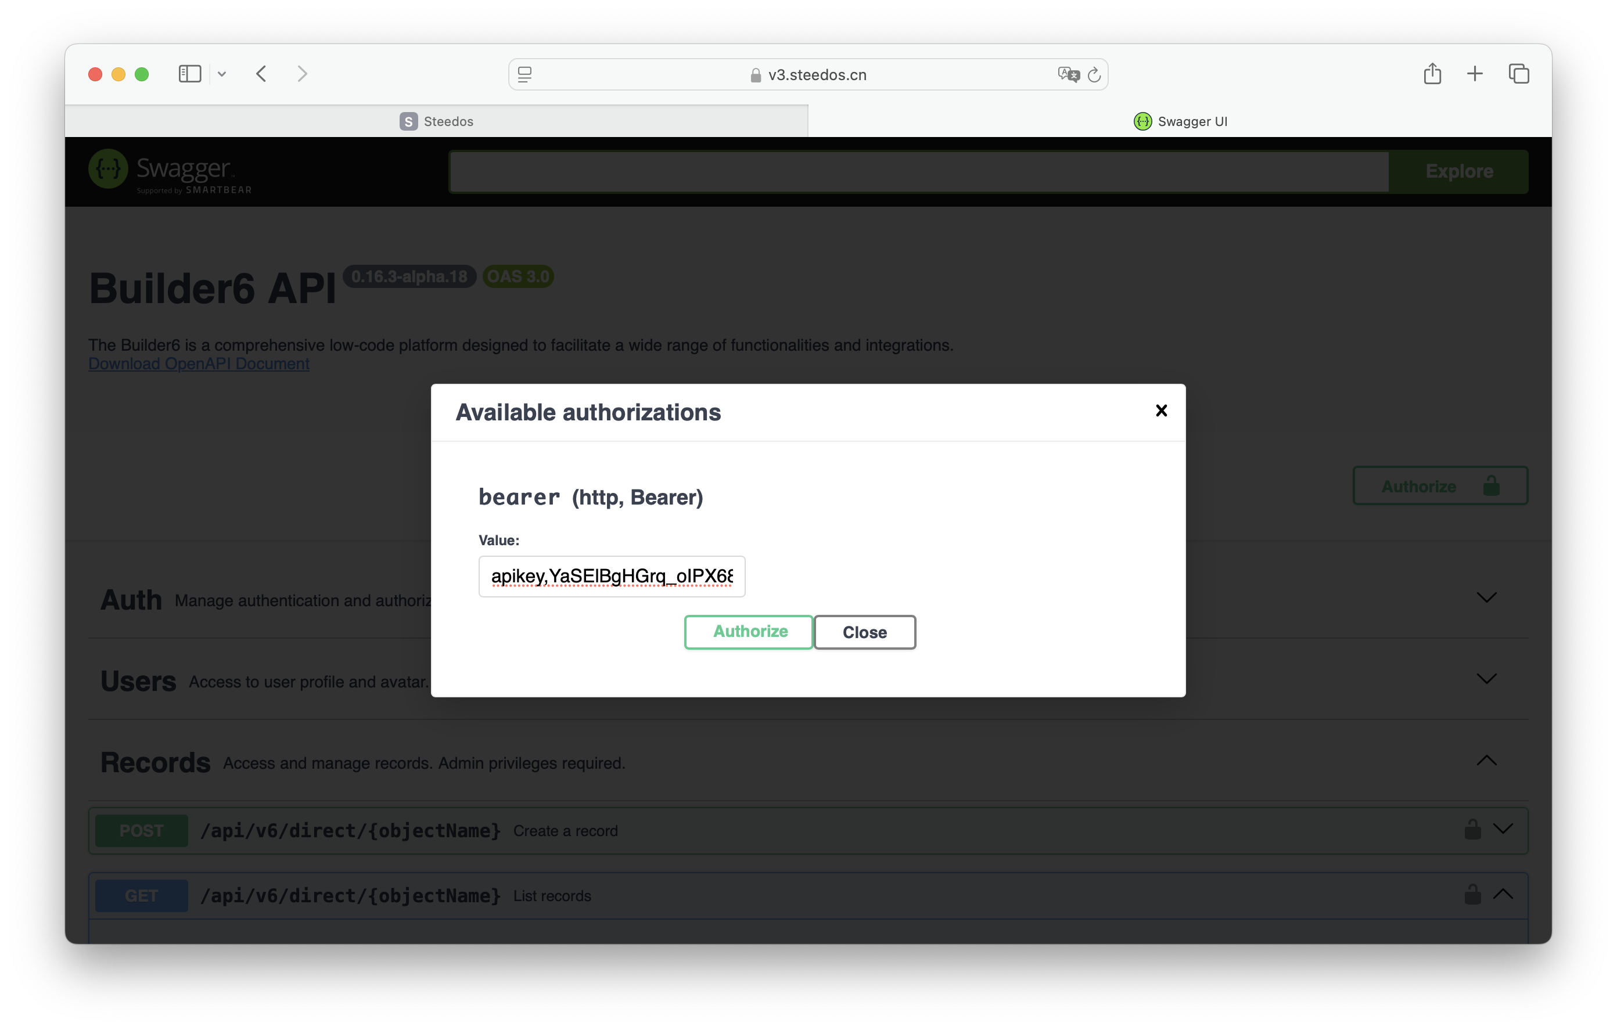
Task: Switch to the Steedos tab
Action: point(436,121)
